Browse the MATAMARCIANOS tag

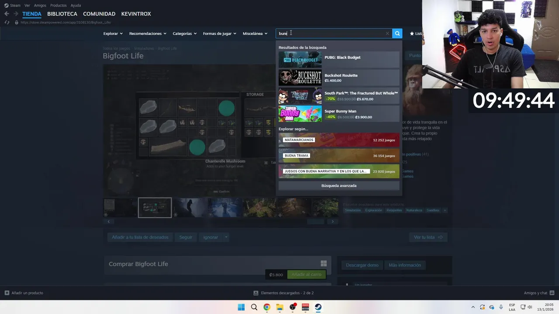pos(339,140)
